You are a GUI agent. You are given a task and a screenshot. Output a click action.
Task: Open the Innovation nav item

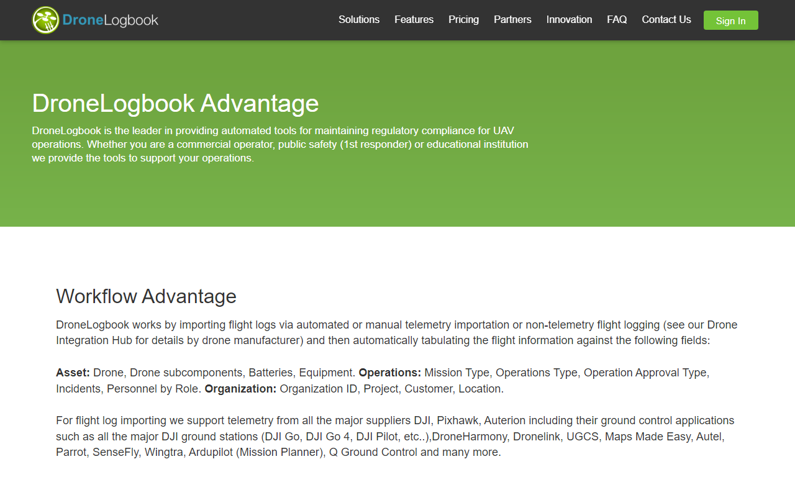pyautogui.click(x=570, y=20)
